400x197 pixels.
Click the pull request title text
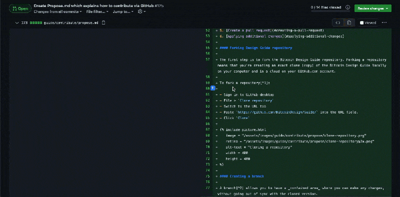click(x=93, y=5)
